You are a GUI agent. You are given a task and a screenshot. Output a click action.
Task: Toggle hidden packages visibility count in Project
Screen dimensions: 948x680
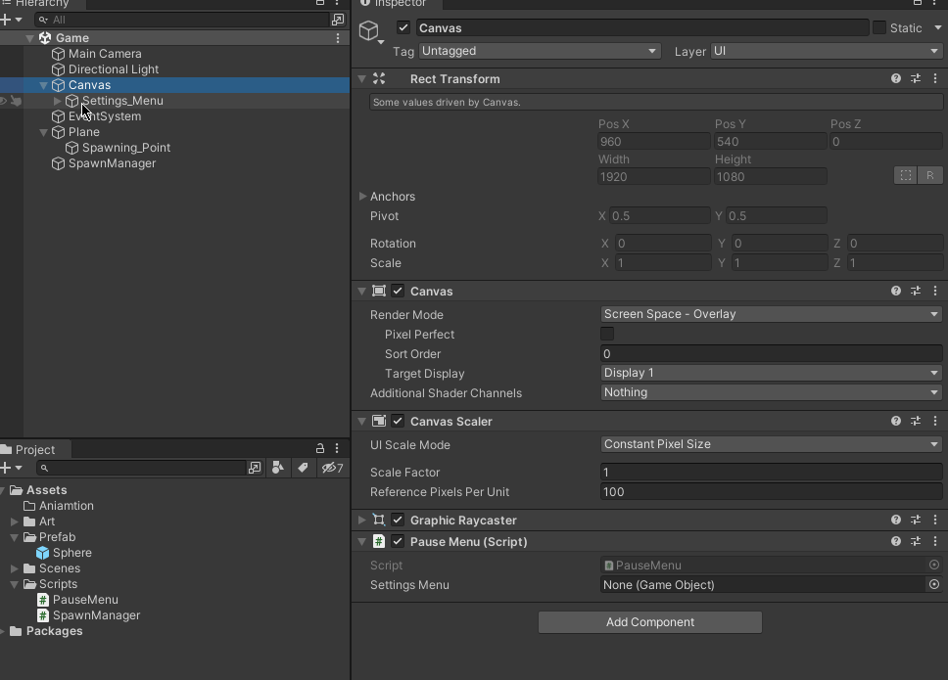click(x=332, y=468)
